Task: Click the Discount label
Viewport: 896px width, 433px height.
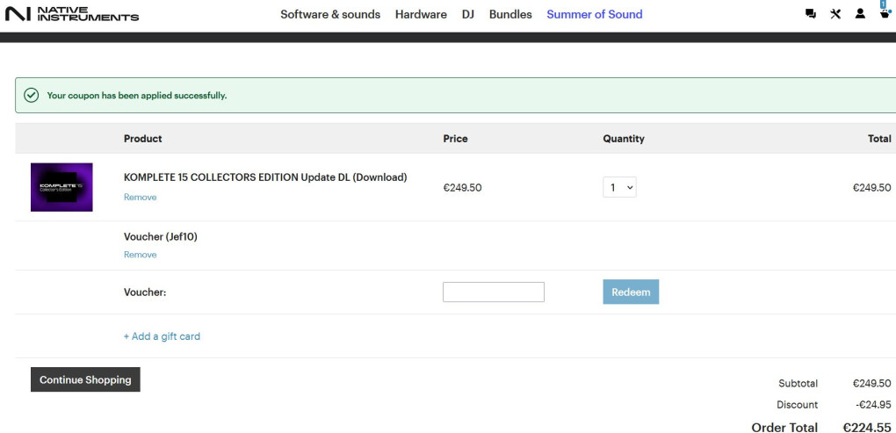Action: click(x=797, y=404)
